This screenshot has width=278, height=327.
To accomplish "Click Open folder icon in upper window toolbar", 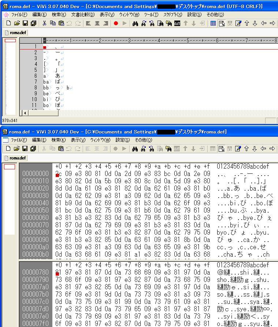I will pyautogui.click(x=16, y=23).
